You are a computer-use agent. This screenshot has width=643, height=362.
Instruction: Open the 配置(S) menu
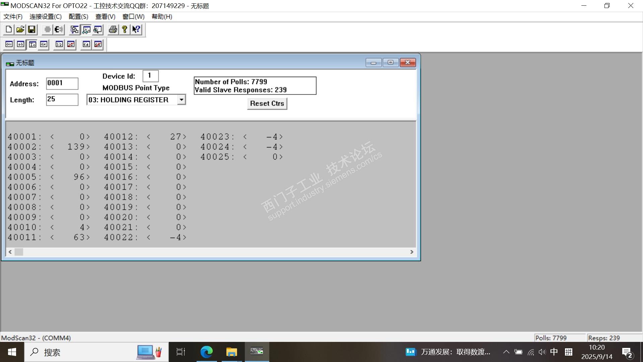(78, 16)
